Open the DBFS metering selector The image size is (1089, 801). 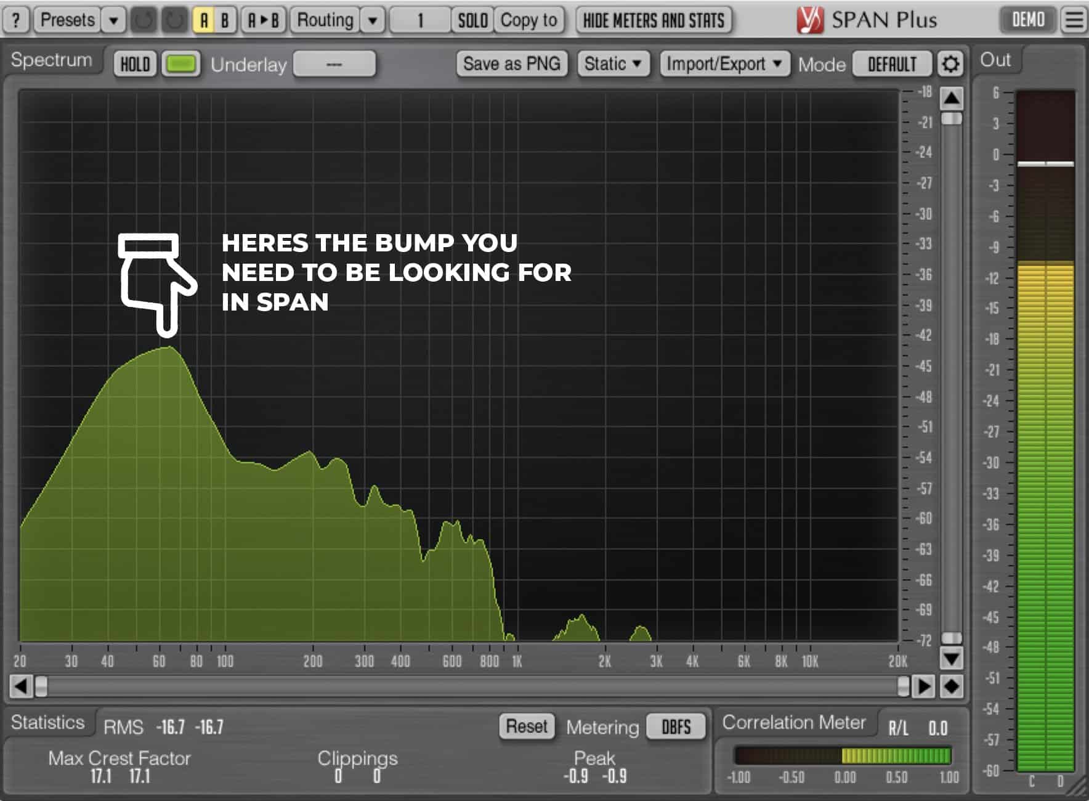pos(676,727)
